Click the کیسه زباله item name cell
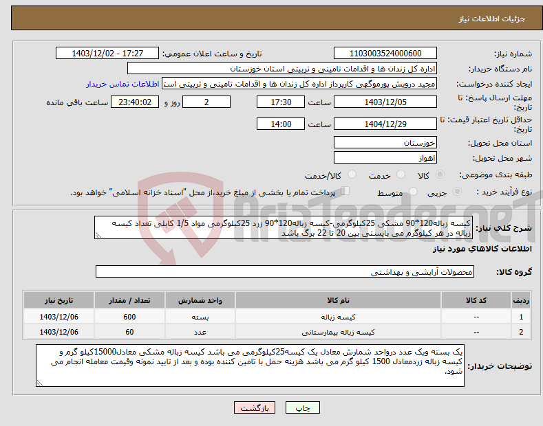Image resolution: width=543 pixels, height=426 pixels. [338, 317]
